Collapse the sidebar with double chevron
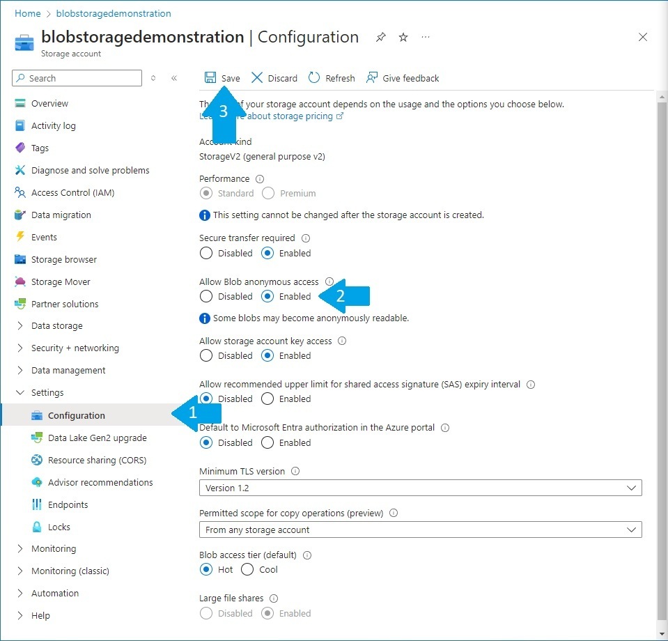This screenshot has width=668, height=641. pyautogui.click(x=174, y=78)
